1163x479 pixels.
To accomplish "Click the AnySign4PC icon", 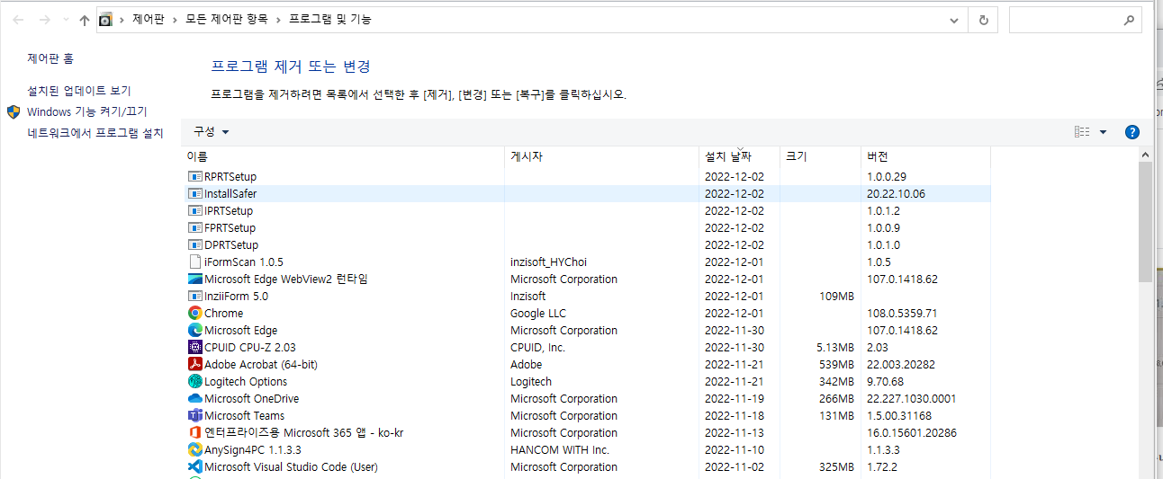I will (195, 450).
